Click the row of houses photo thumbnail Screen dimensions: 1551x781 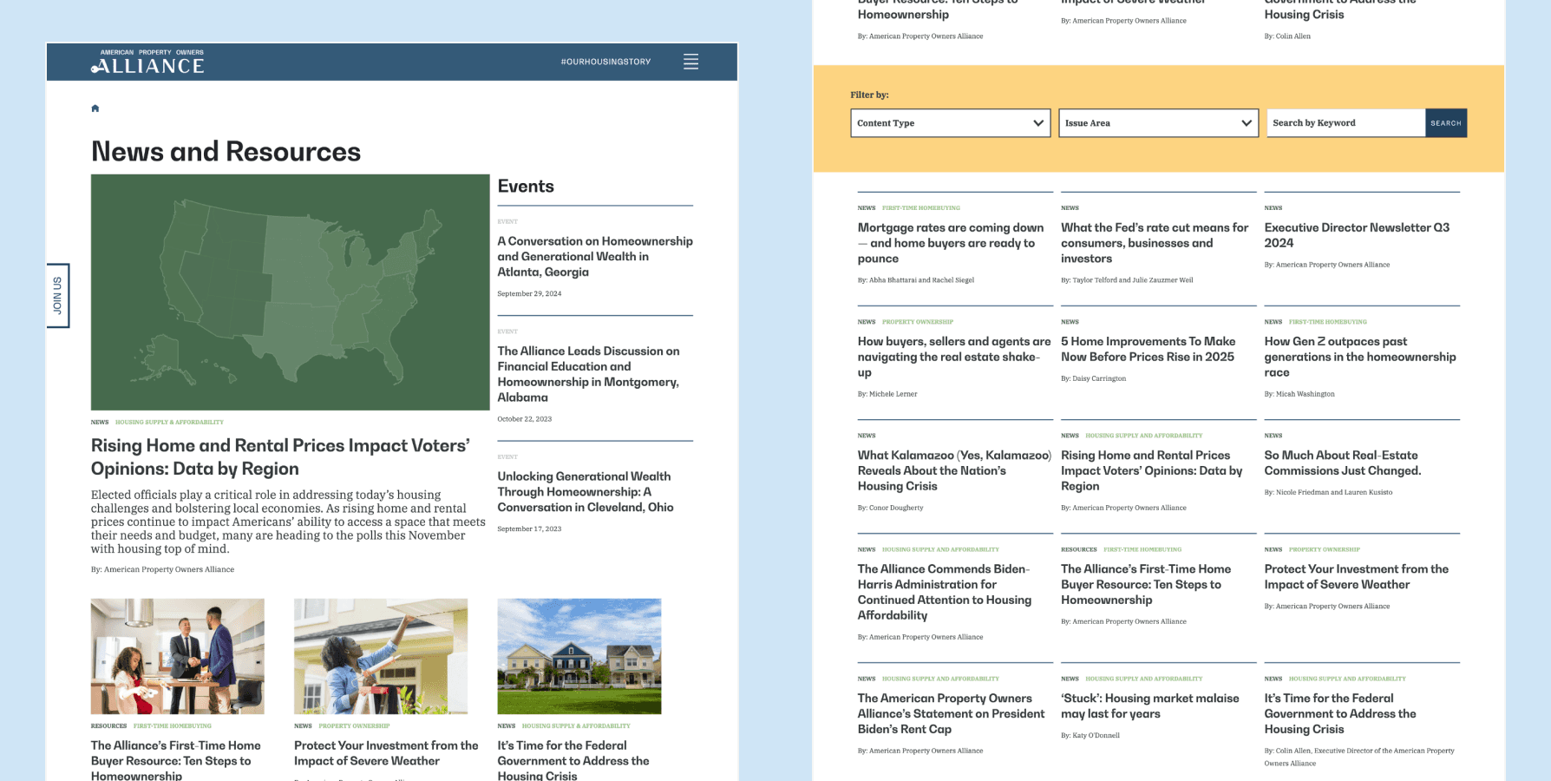[x=579, y=656]
